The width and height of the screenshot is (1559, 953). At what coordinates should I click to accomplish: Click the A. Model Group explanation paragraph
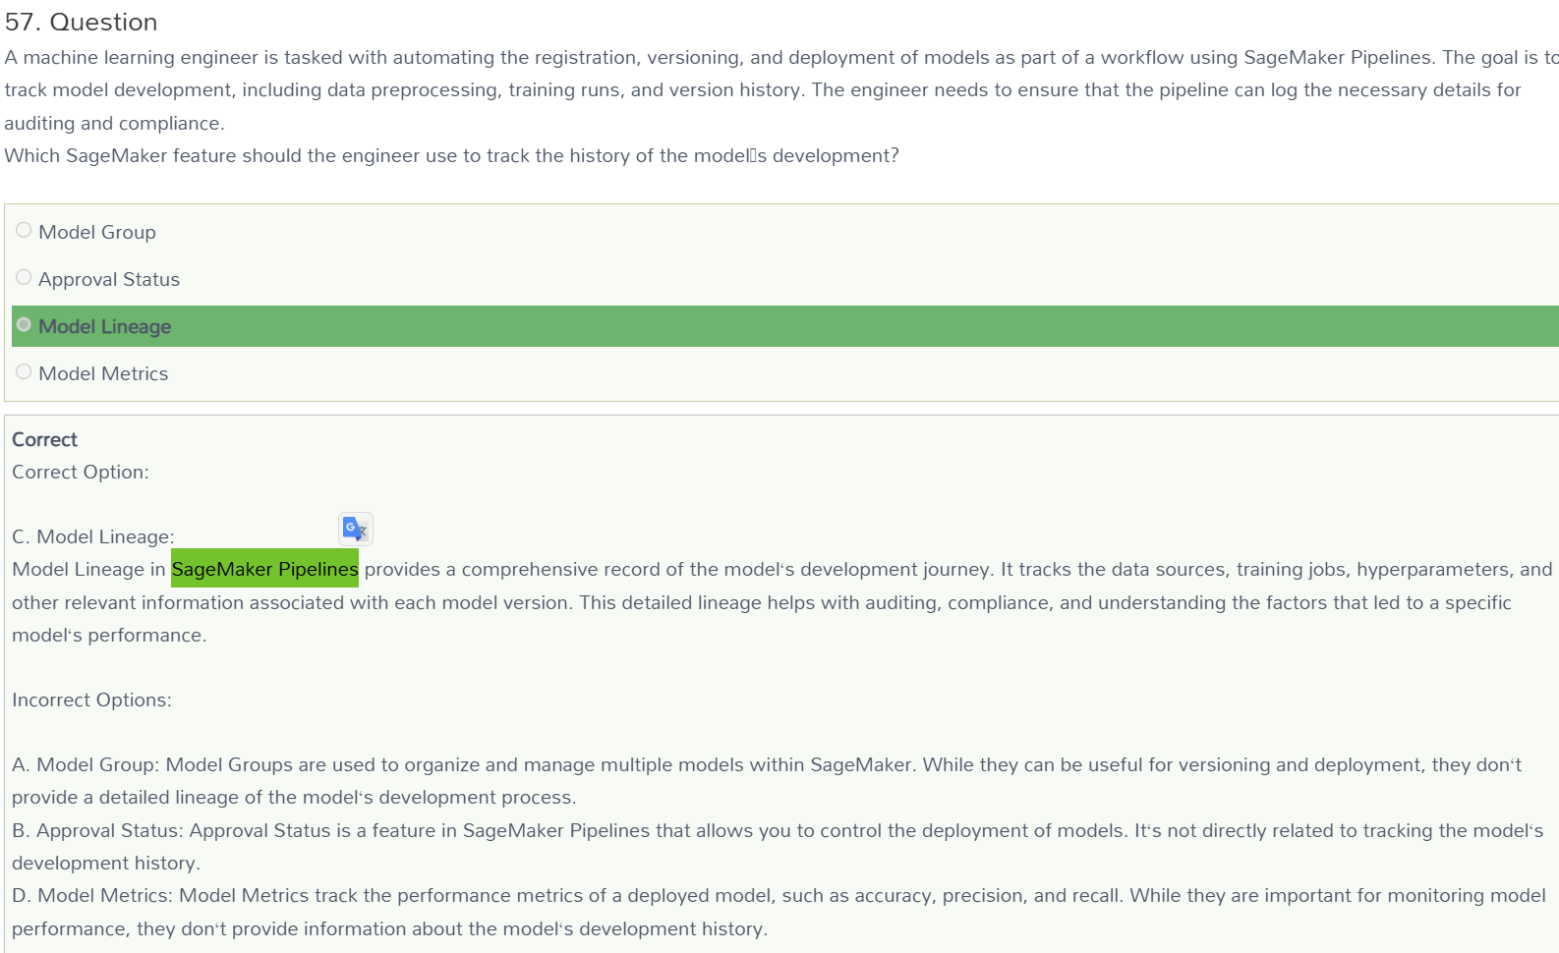pos(767,781)
